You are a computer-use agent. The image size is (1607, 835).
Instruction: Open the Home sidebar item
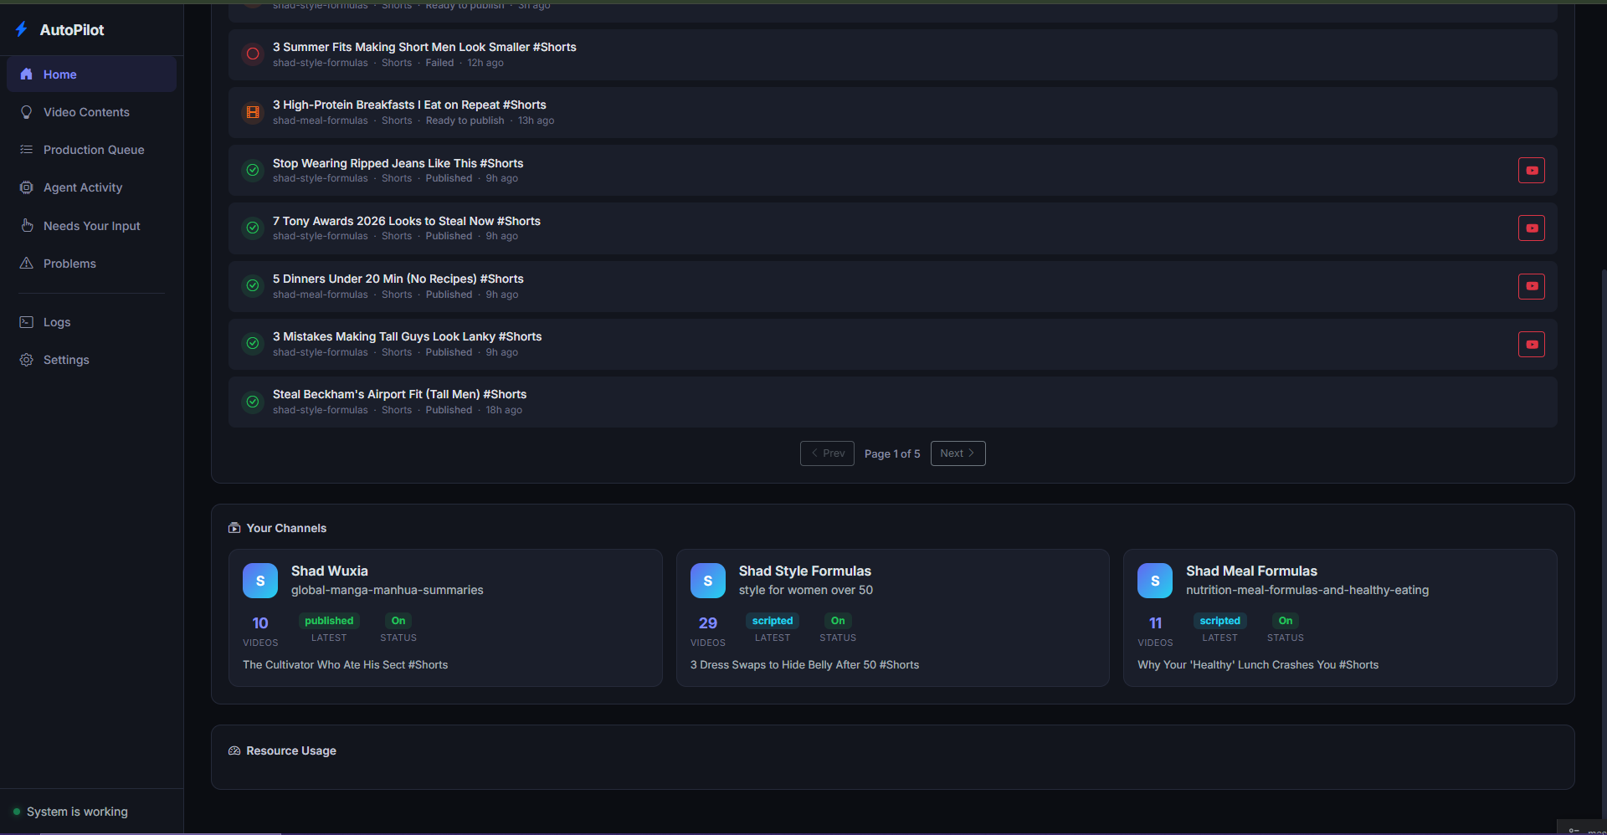coord(91,74)
